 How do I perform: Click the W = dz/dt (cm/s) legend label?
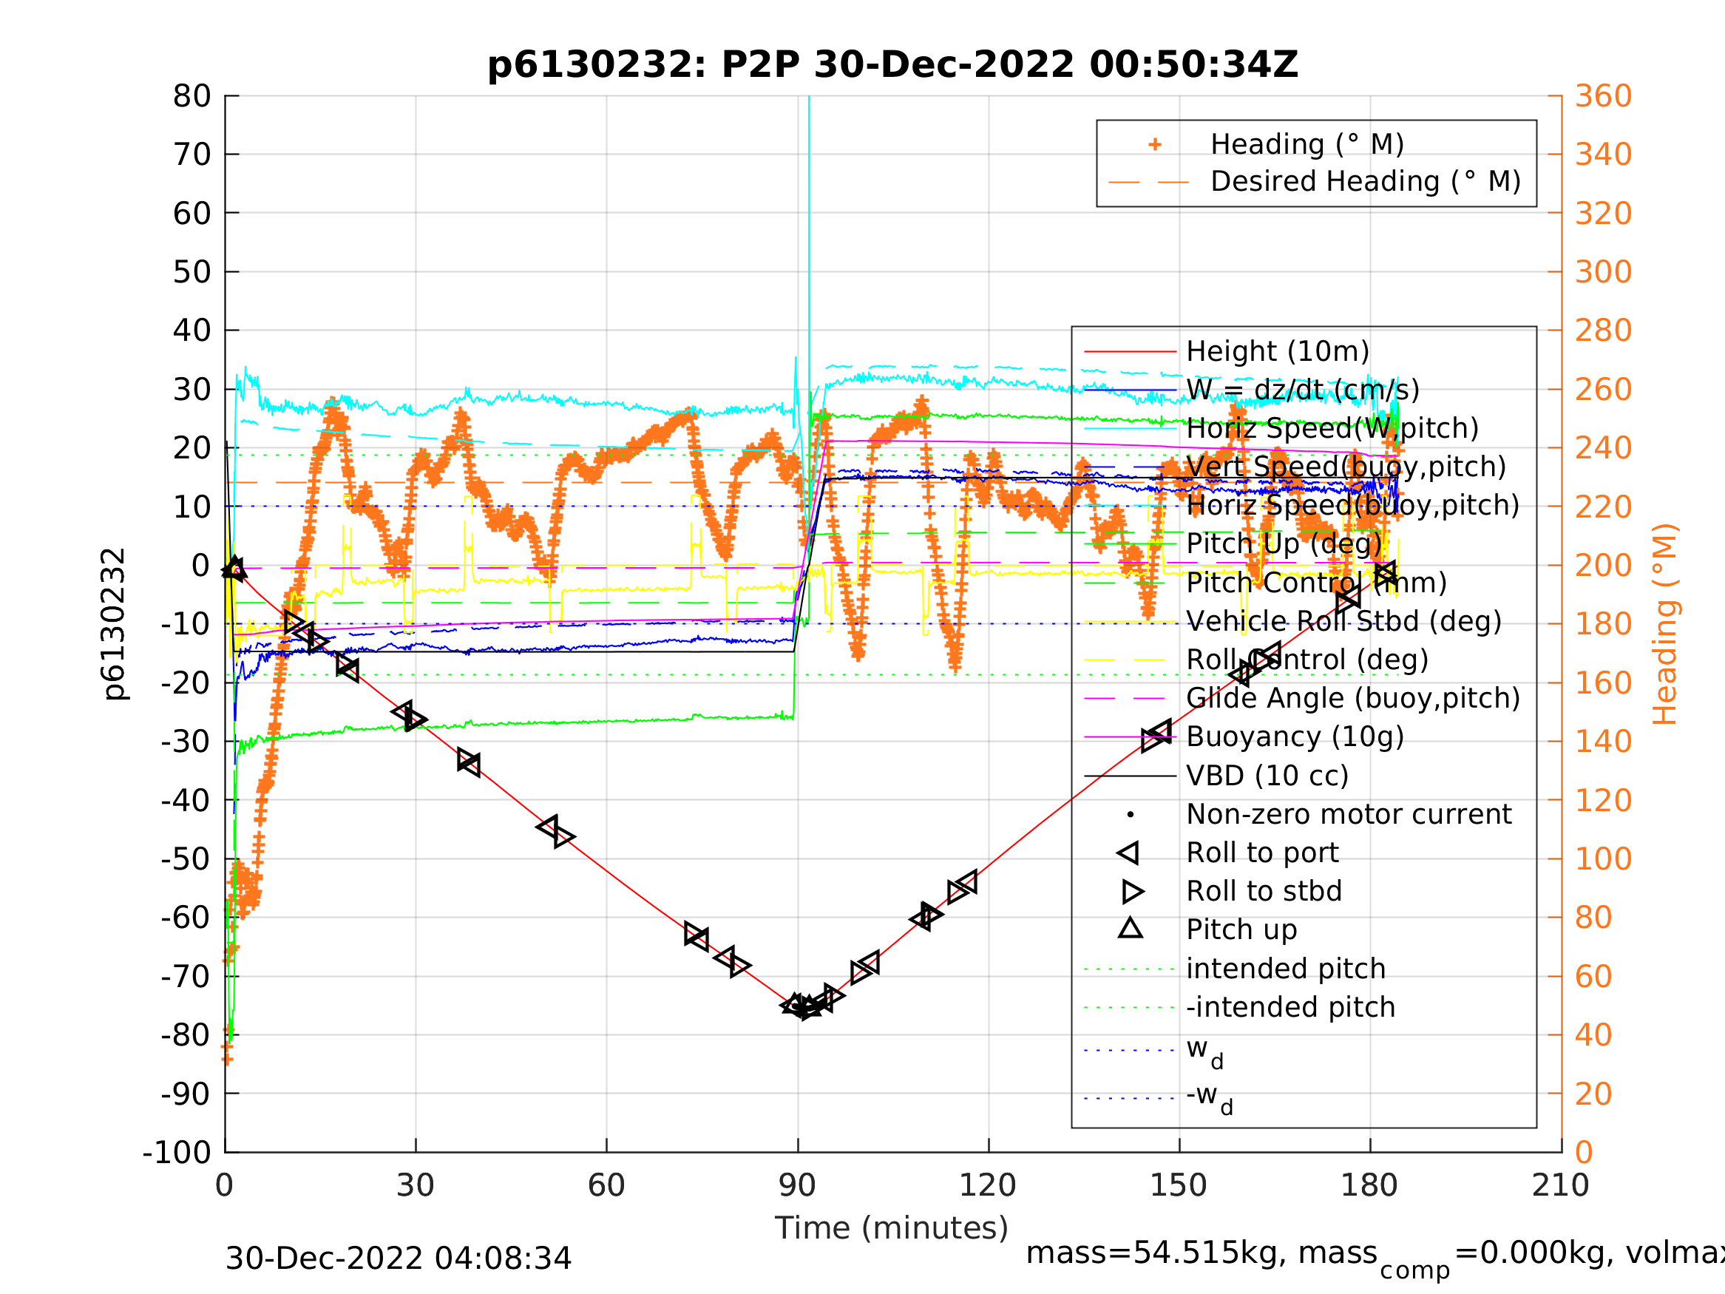1302,390
